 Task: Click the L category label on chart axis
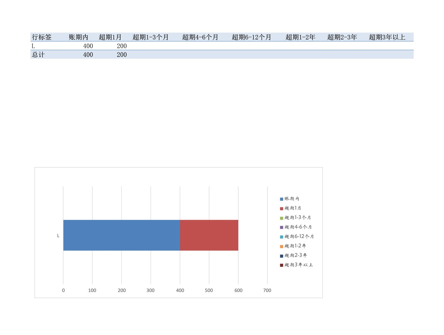tap(58, 236)
